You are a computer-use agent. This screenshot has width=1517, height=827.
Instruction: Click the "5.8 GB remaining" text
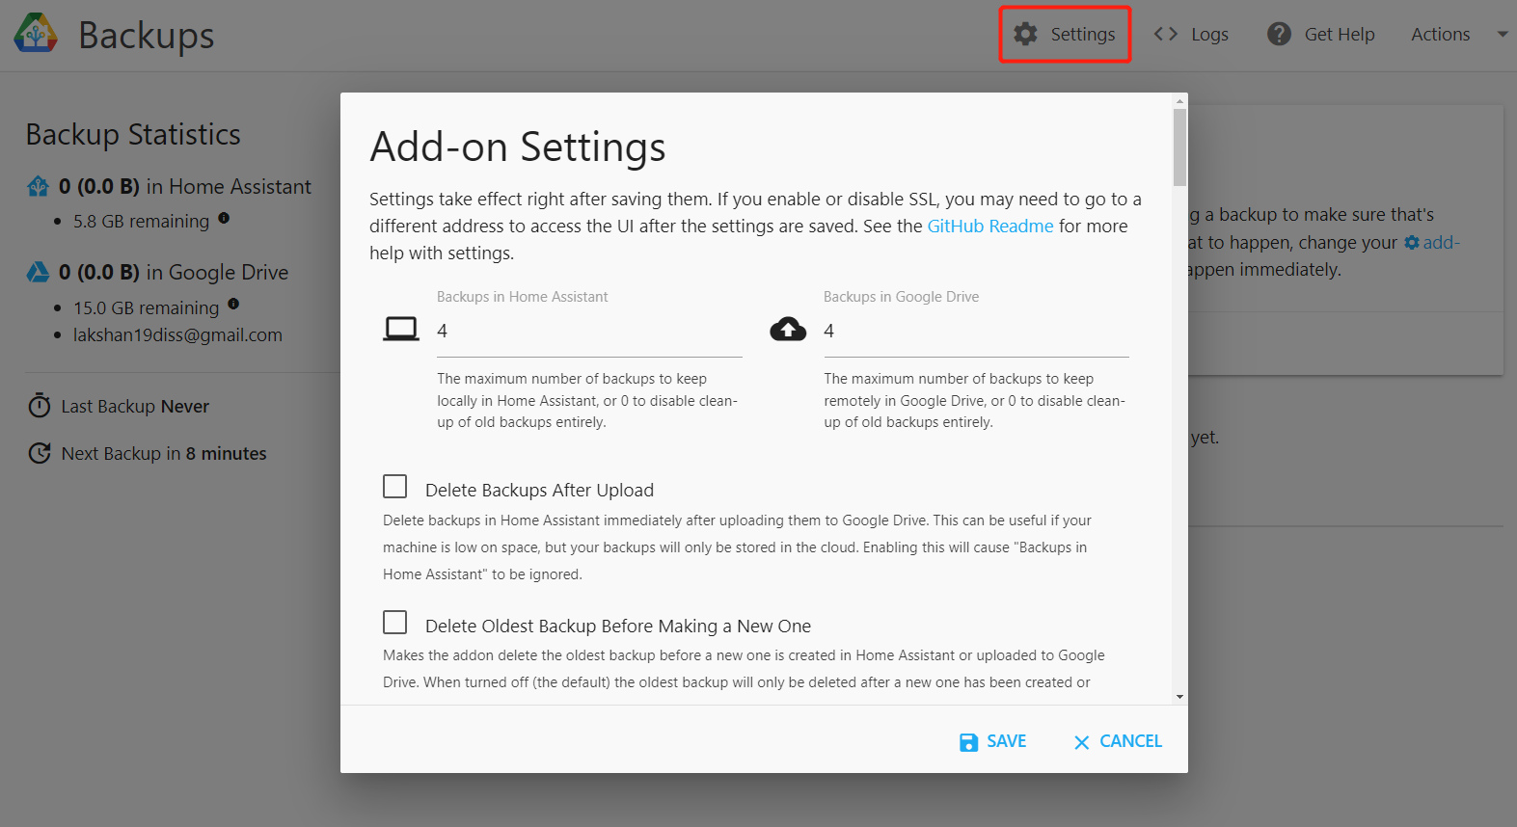pyautogui.click(x=141, y=221)
